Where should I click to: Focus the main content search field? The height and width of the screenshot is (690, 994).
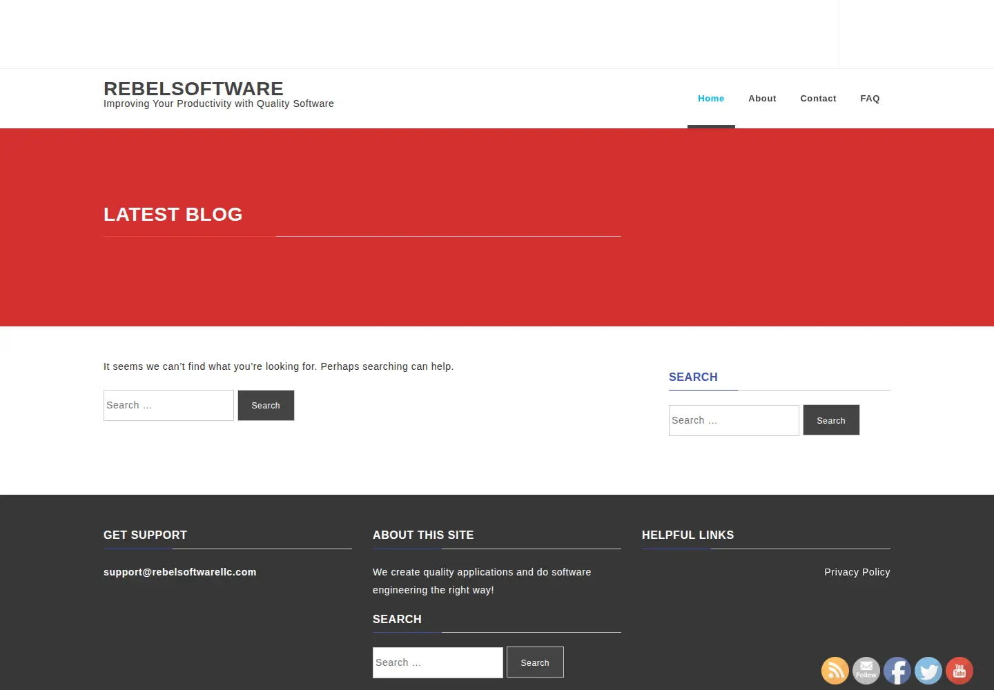coord(168,406)
